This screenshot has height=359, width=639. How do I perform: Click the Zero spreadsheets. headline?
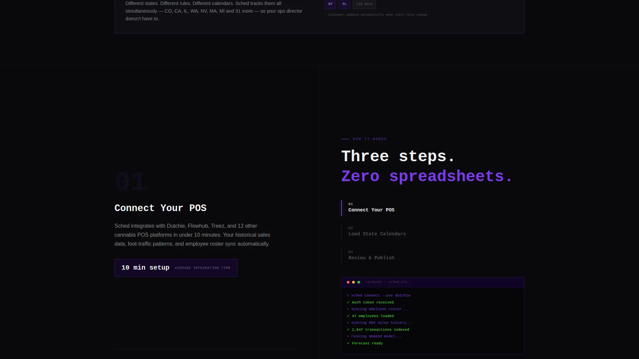427,176
